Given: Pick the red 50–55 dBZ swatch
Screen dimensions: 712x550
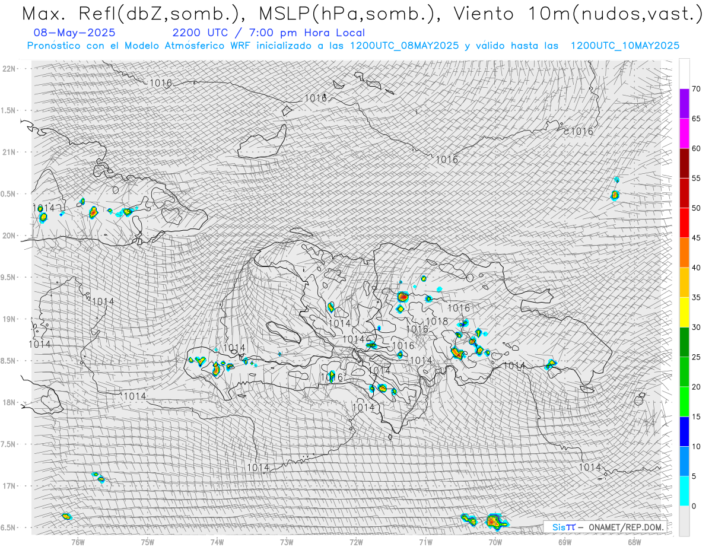Looking at the screenshot, I should [684, 193].
